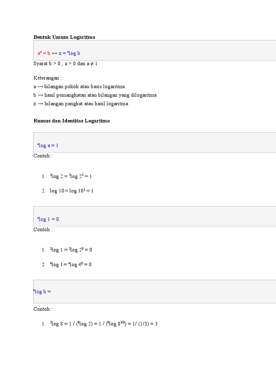
Task: Click the '²log 8 = 1 / (⁸log 2)' example
Action: (x=103, y=324)
